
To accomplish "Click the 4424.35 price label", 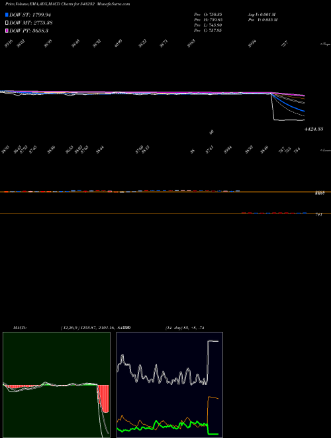I will point(314,129).
